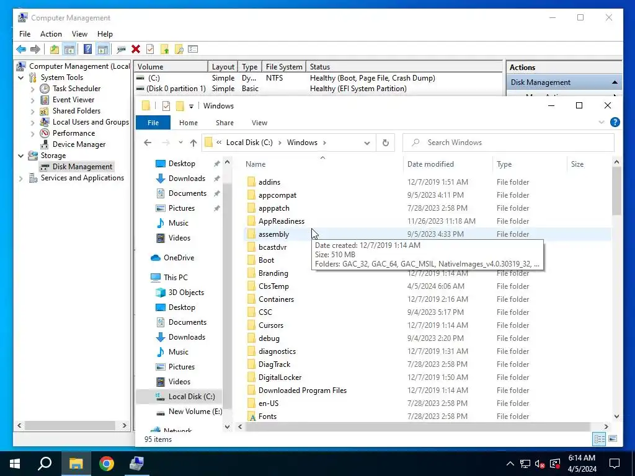Select Device Manager in console tree

(x=79, y=144)
